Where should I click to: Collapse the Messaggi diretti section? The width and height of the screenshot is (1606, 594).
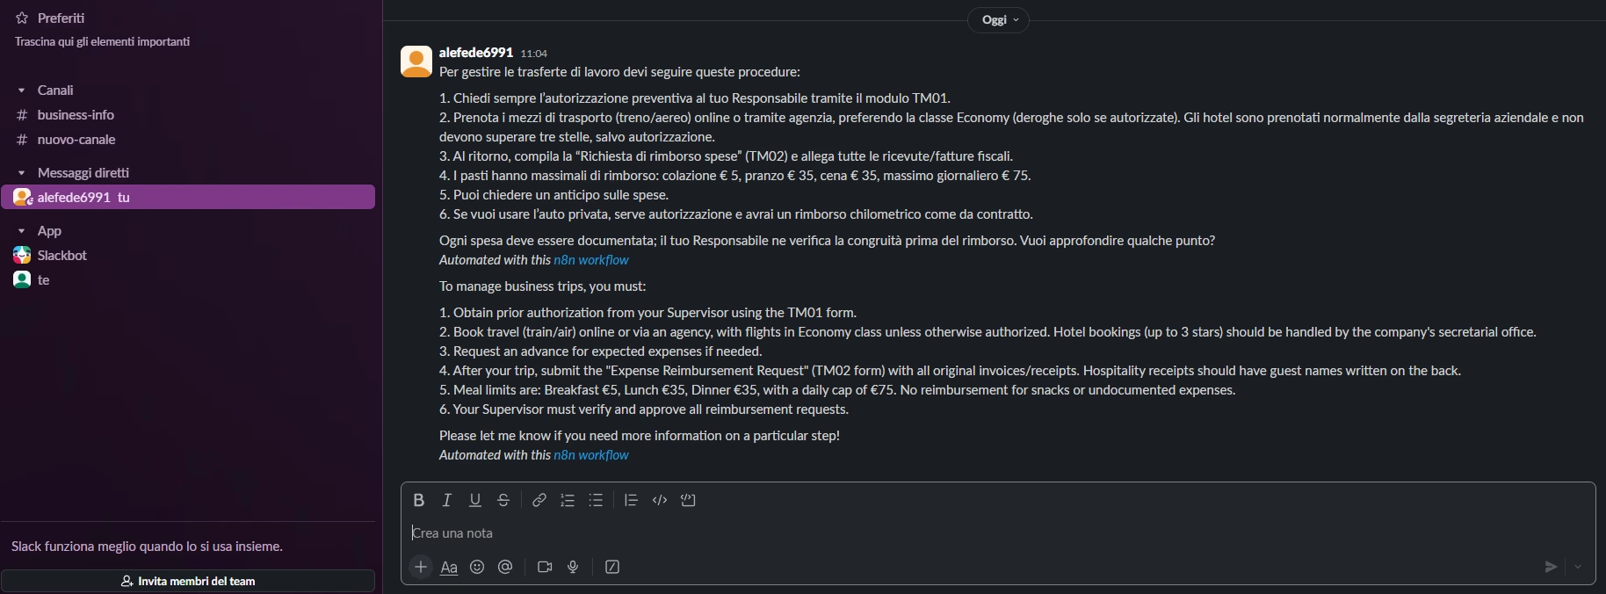coord(22,173)
